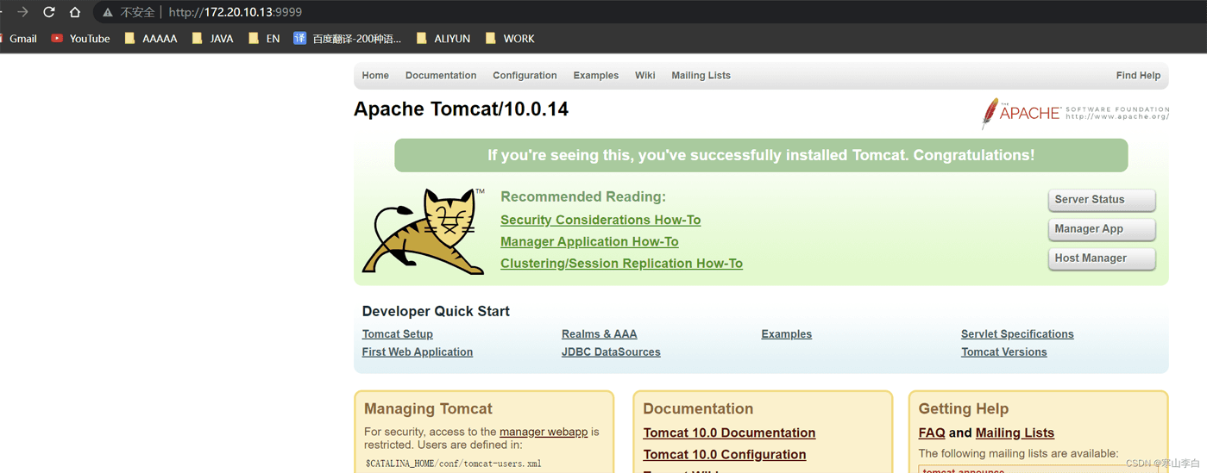Open Security Considerations How-To link
Image resolution: width=1207 pixels, height=473 pixels.
600,220
